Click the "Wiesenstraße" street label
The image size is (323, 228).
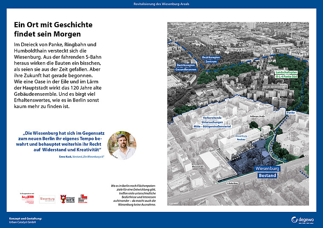click(198, 167)
